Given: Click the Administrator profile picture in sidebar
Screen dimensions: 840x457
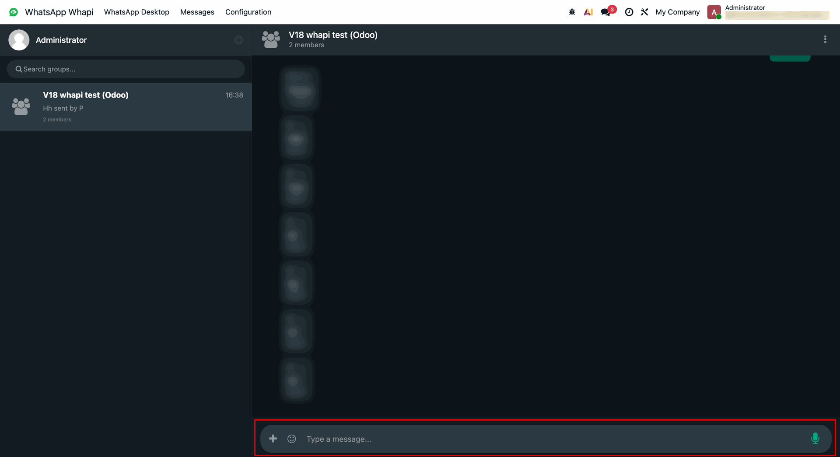Looking at the screenshot, I should pyautogui.click(x=19, y=40).
